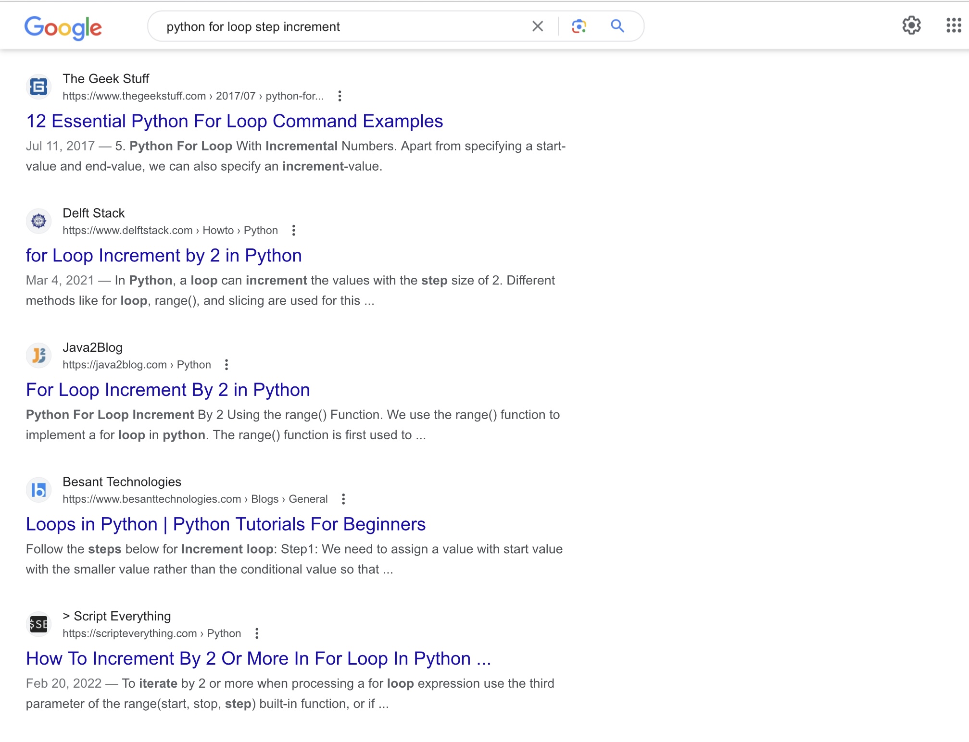Open more options for Besant Technologies result

(x=343, y=499)
